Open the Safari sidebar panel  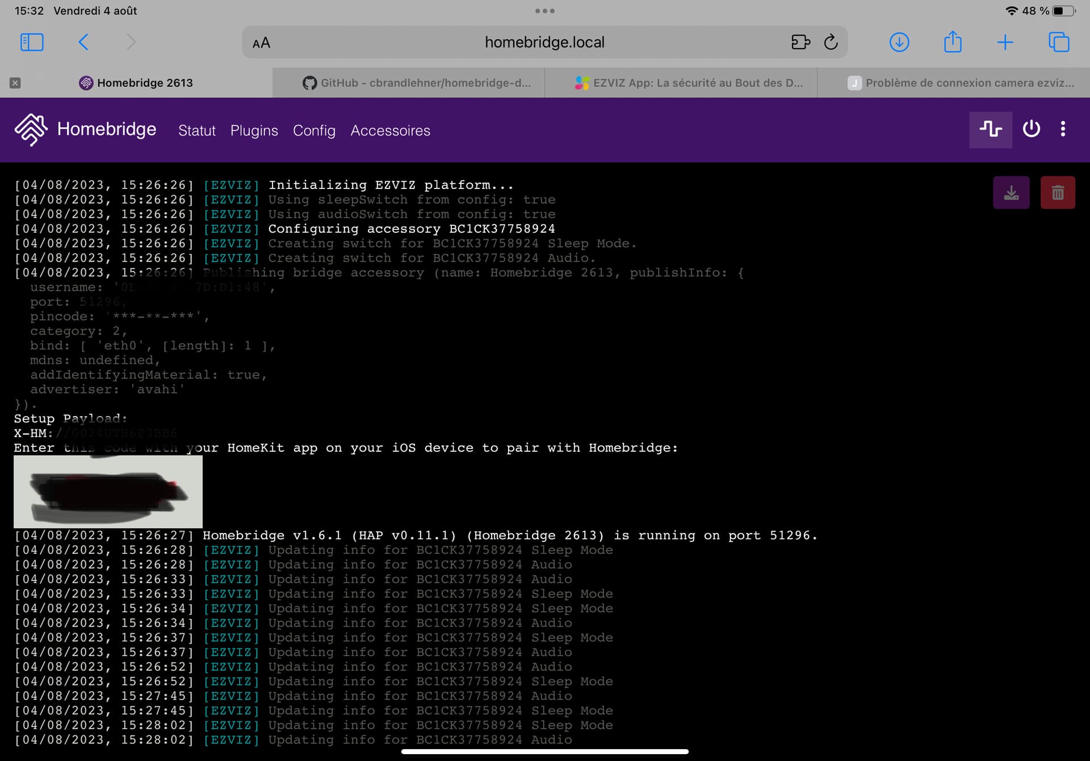coord(32,42)
